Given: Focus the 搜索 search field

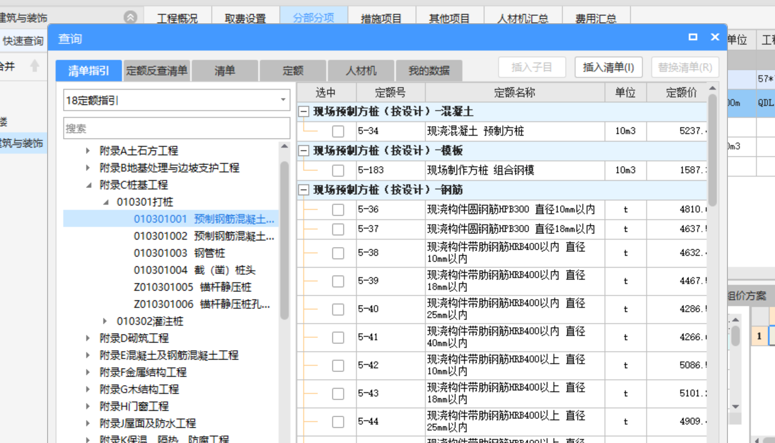Looking at the screenshot, I should [176, 128].
